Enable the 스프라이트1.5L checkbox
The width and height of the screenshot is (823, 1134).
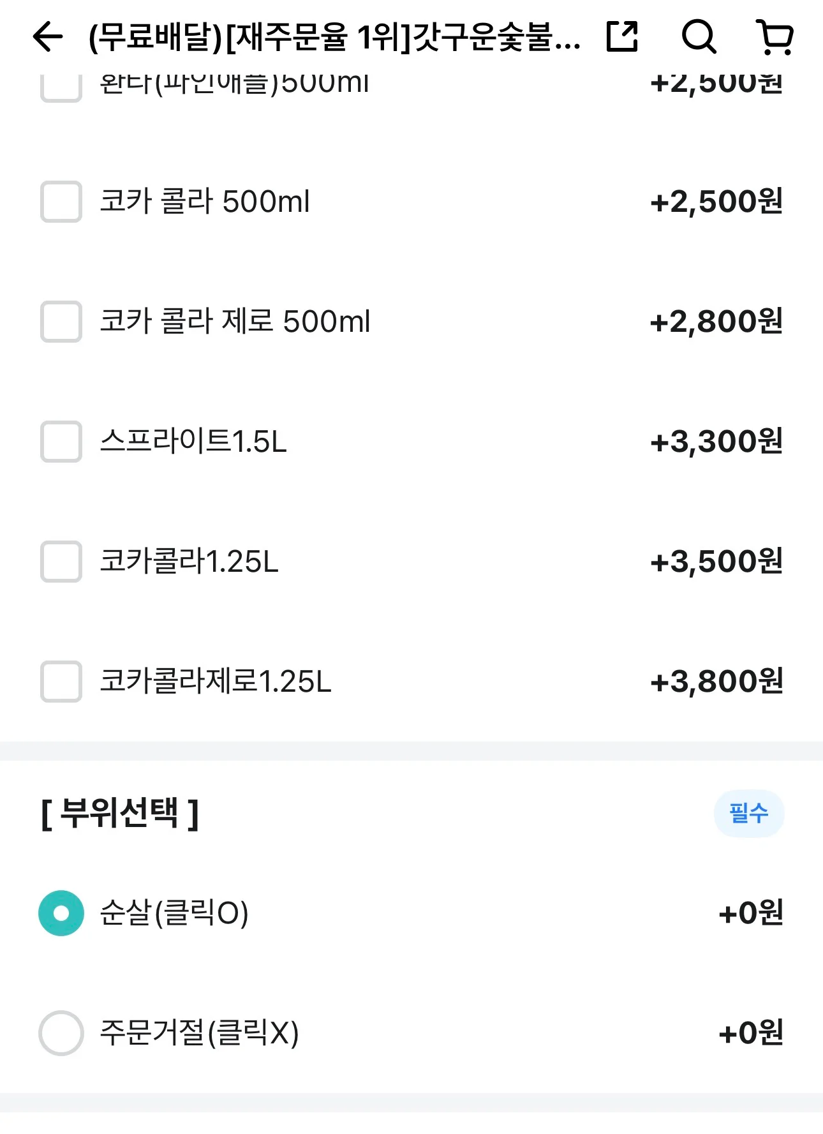click(x=61, y=442)
